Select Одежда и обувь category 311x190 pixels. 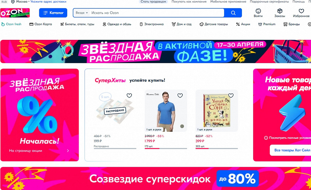(117, 24)
